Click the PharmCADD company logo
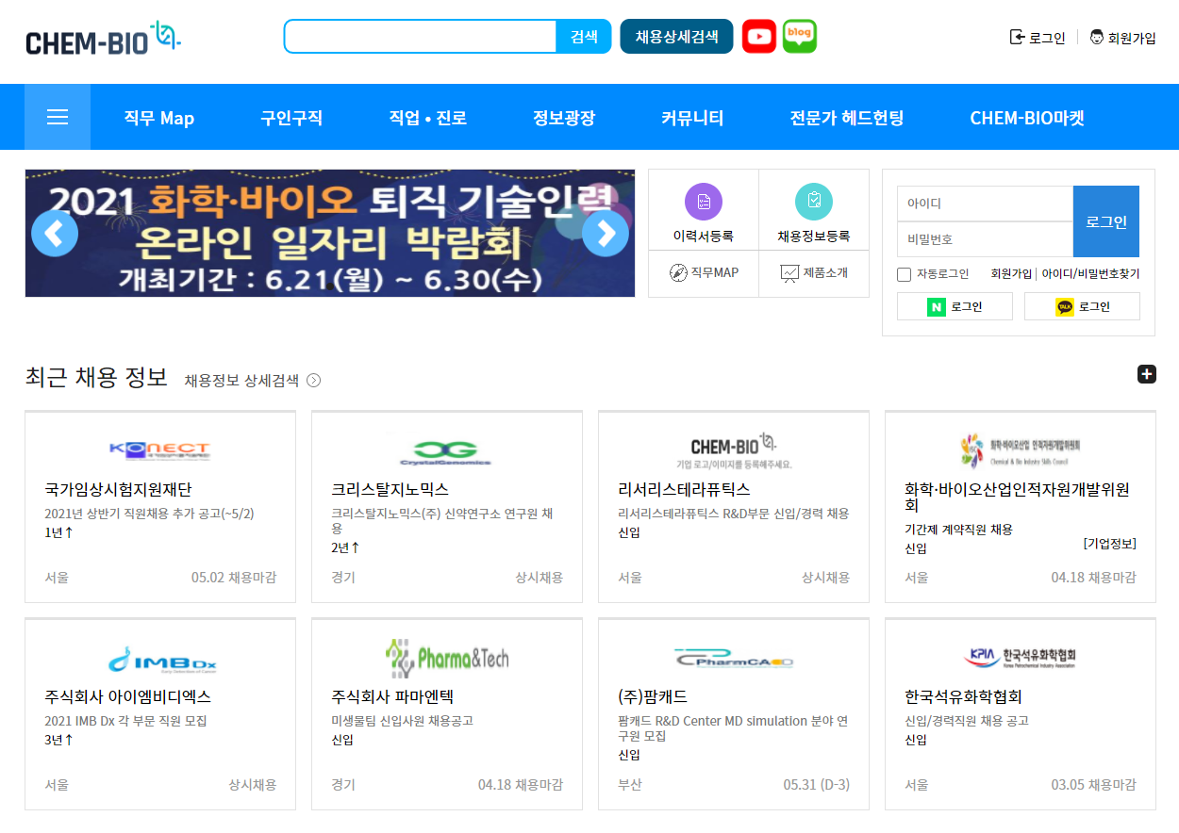This screenshot has height=833, width=1179. click(x=734, y=659)
